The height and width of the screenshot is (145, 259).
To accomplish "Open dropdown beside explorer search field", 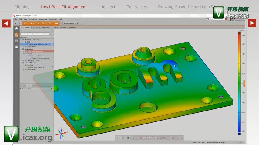I will [x=51, y=34].
